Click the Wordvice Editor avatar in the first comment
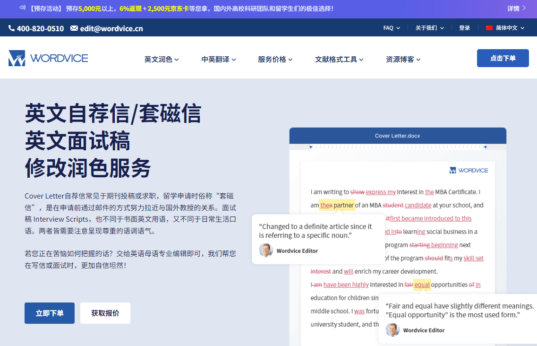The image size is (537, 346). [266, 251]
